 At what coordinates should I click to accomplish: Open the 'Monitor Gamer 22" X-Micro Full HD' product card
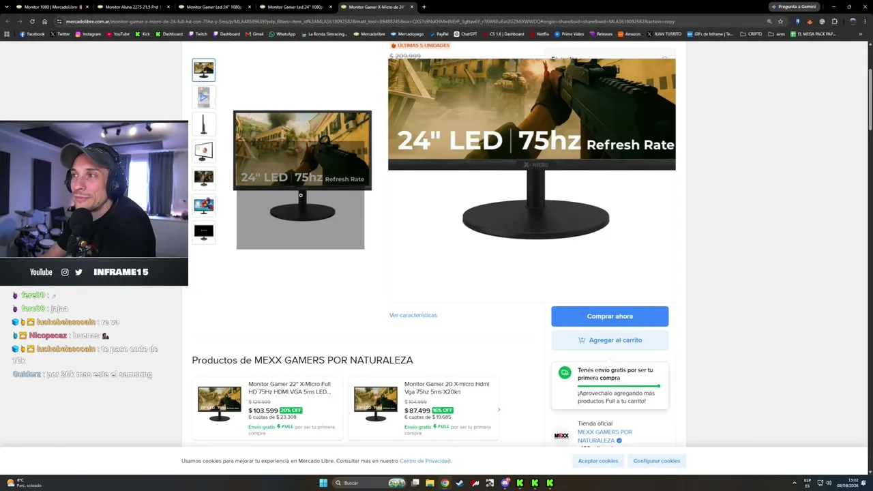[x=268, y=408]
